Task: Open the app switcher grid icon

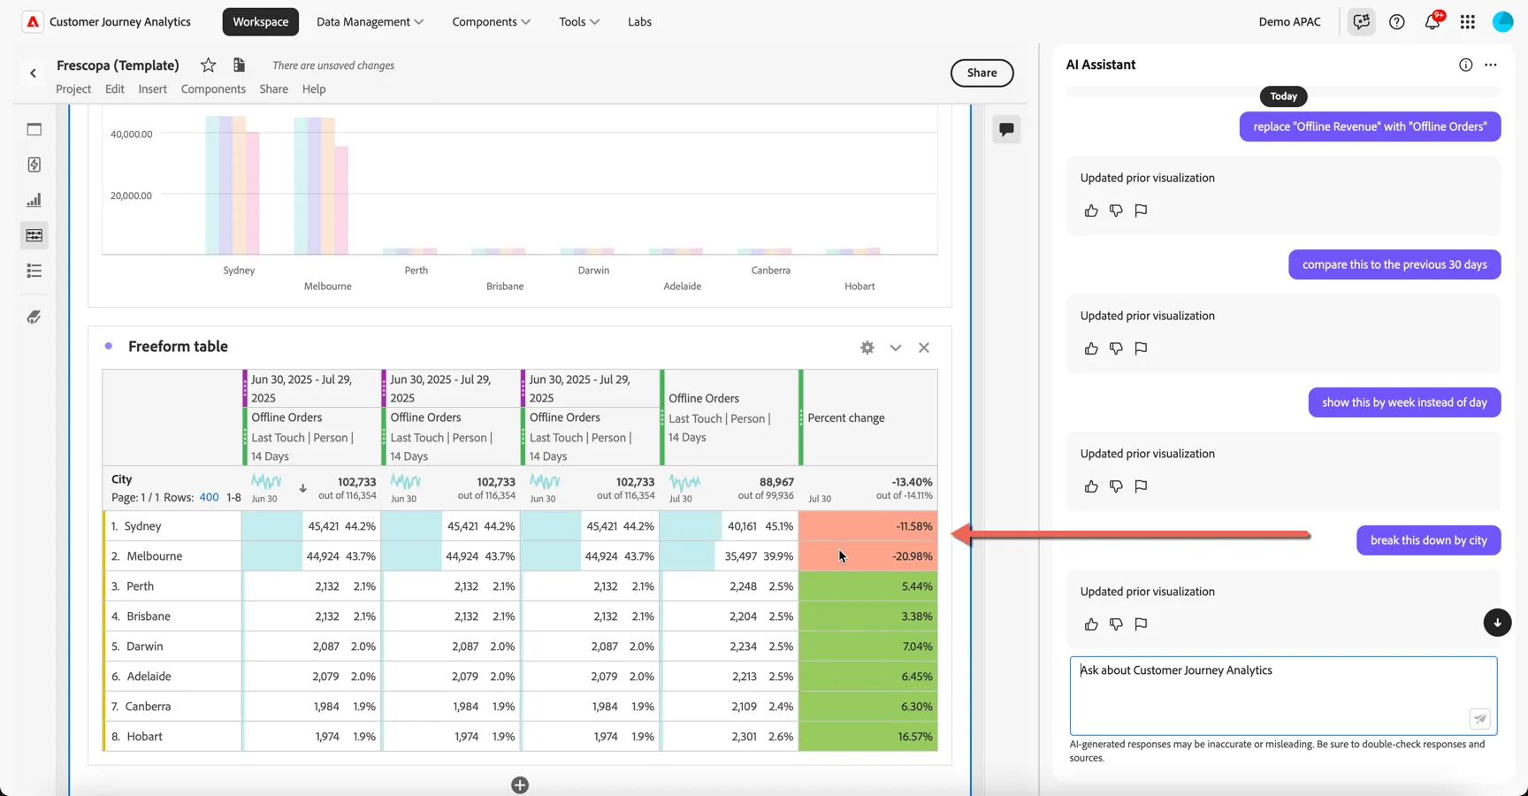Action: coord(1468,22)
